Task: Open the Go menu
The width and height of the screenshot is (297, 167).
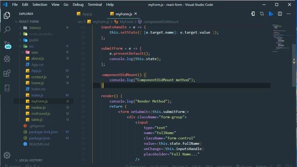Action: pos(66,5)
